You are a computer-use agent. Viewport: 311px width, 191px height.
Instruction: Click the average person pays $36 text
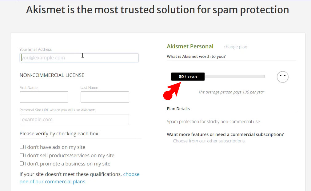(231, 92)
